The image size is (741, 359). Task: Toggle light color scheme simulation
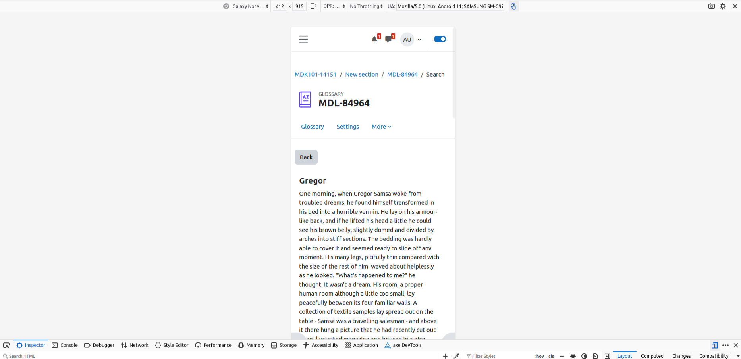click(x=573, y=356)
